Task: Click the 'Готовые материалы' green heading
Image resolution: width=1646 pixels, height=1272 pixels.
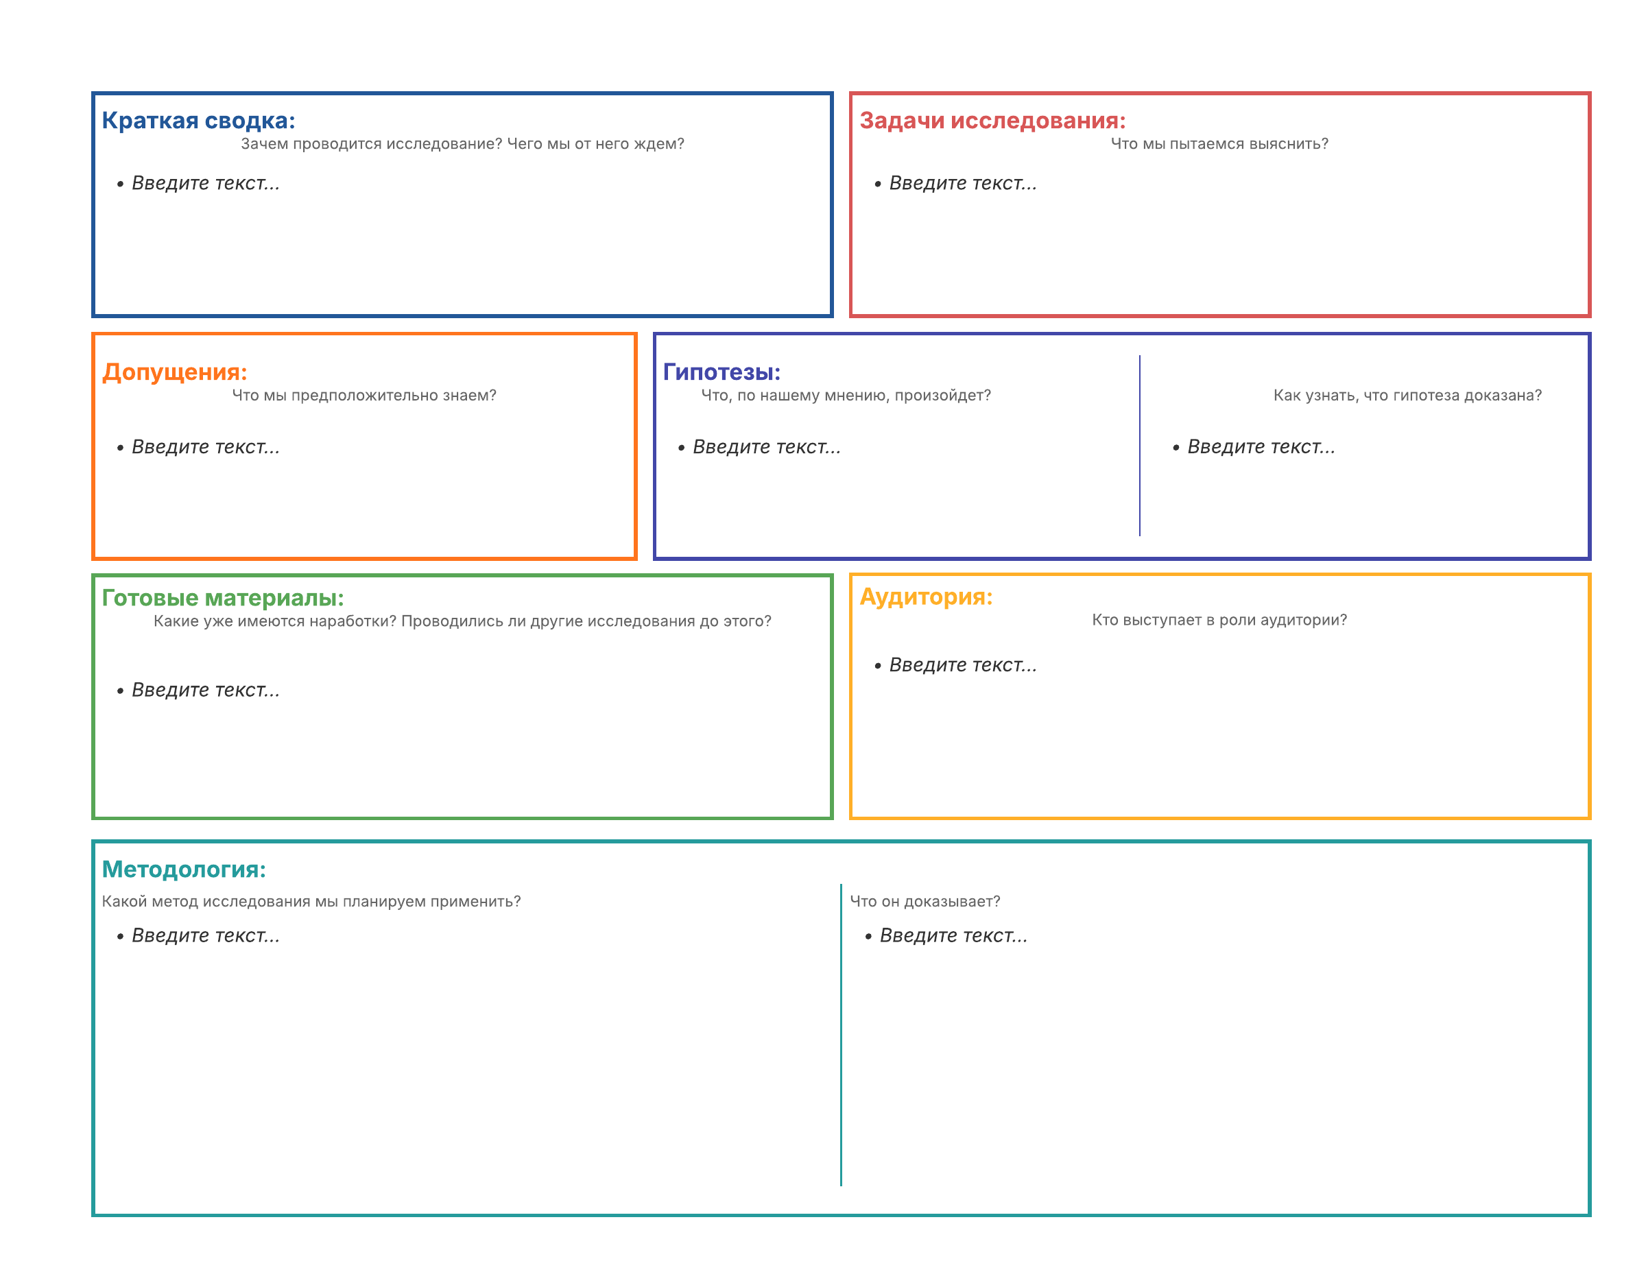Action: tap(222, 597)
